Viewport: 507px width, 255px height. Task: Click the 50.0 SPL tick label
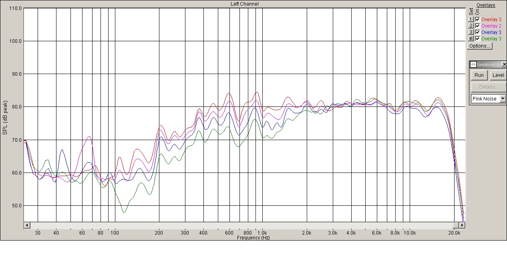pos(16,206)
